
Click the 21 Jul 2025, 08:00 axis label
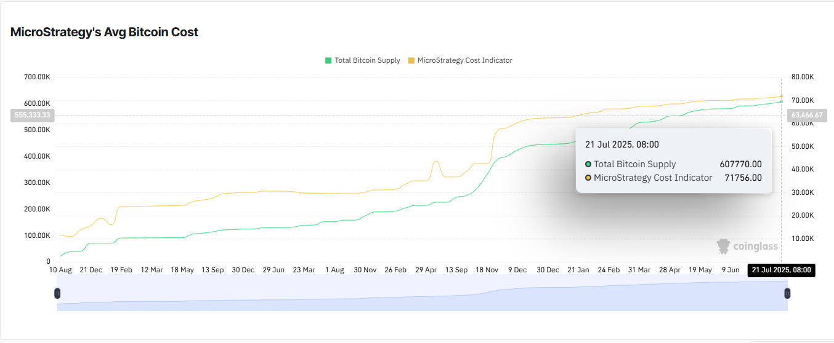781,270
